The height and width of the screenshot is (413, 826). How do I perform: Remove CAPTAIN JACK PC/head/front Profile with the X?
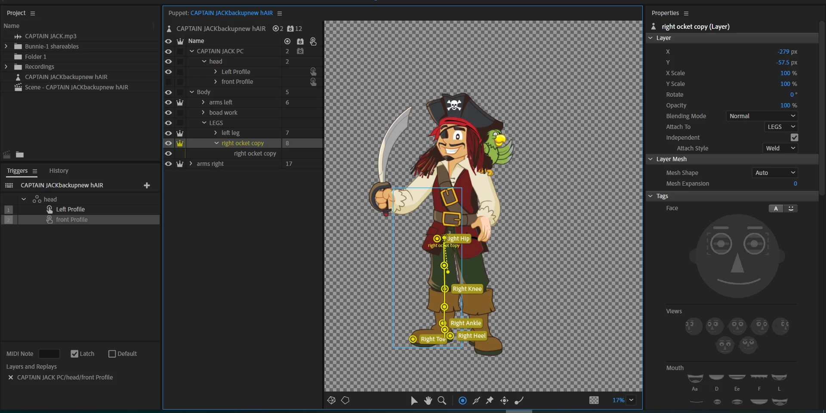click(x=11, y=377)
